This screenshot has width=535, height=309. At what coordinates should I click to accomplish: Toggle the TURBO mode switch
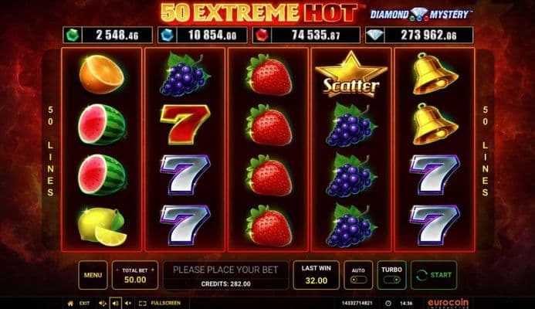[x=391, y=280]
